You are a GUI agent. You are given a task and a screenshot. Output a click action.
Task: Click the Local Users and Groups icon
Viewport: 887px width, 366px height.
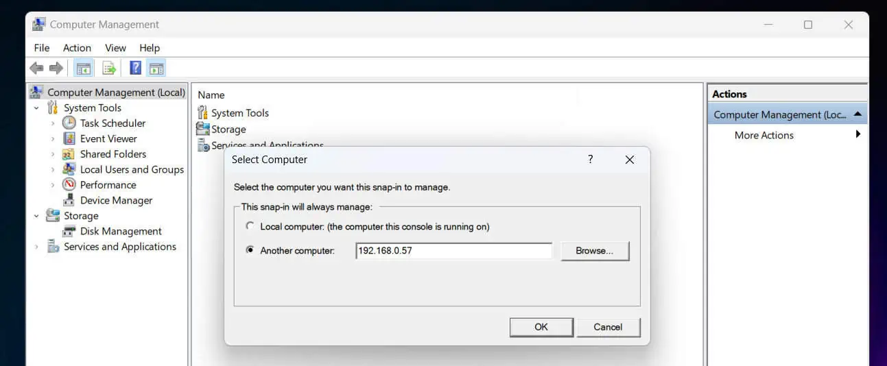69,169
